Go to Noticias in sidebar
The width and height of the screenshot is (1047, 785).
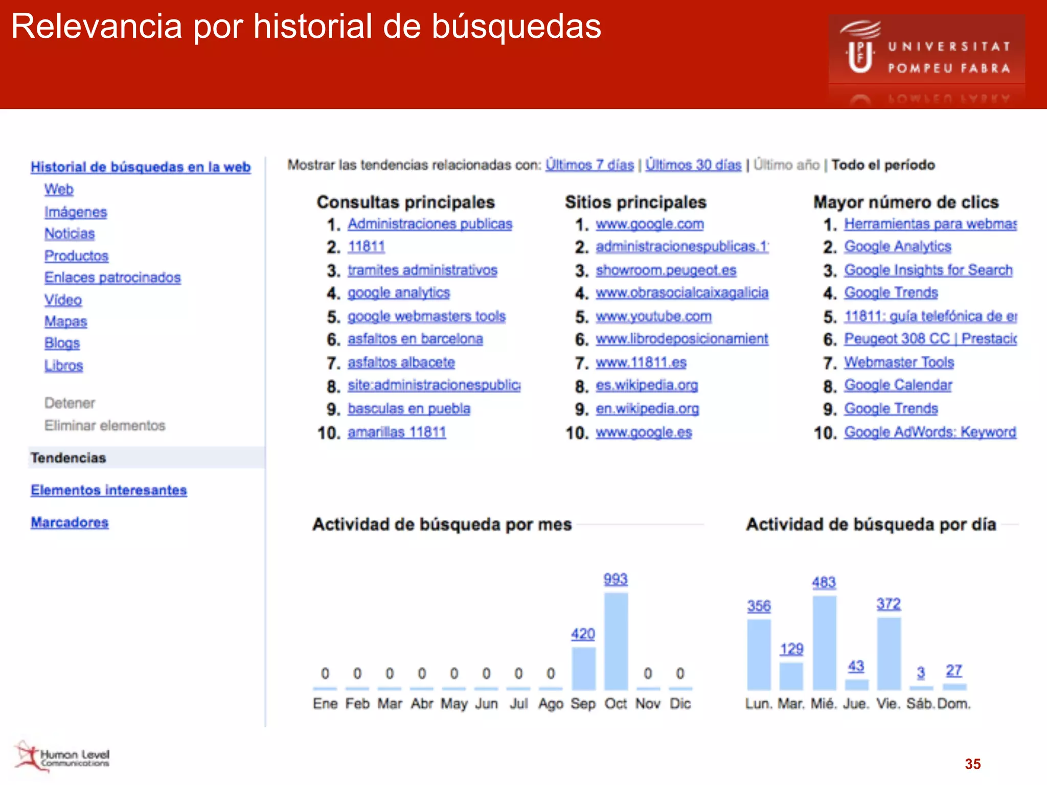(70, 234)
